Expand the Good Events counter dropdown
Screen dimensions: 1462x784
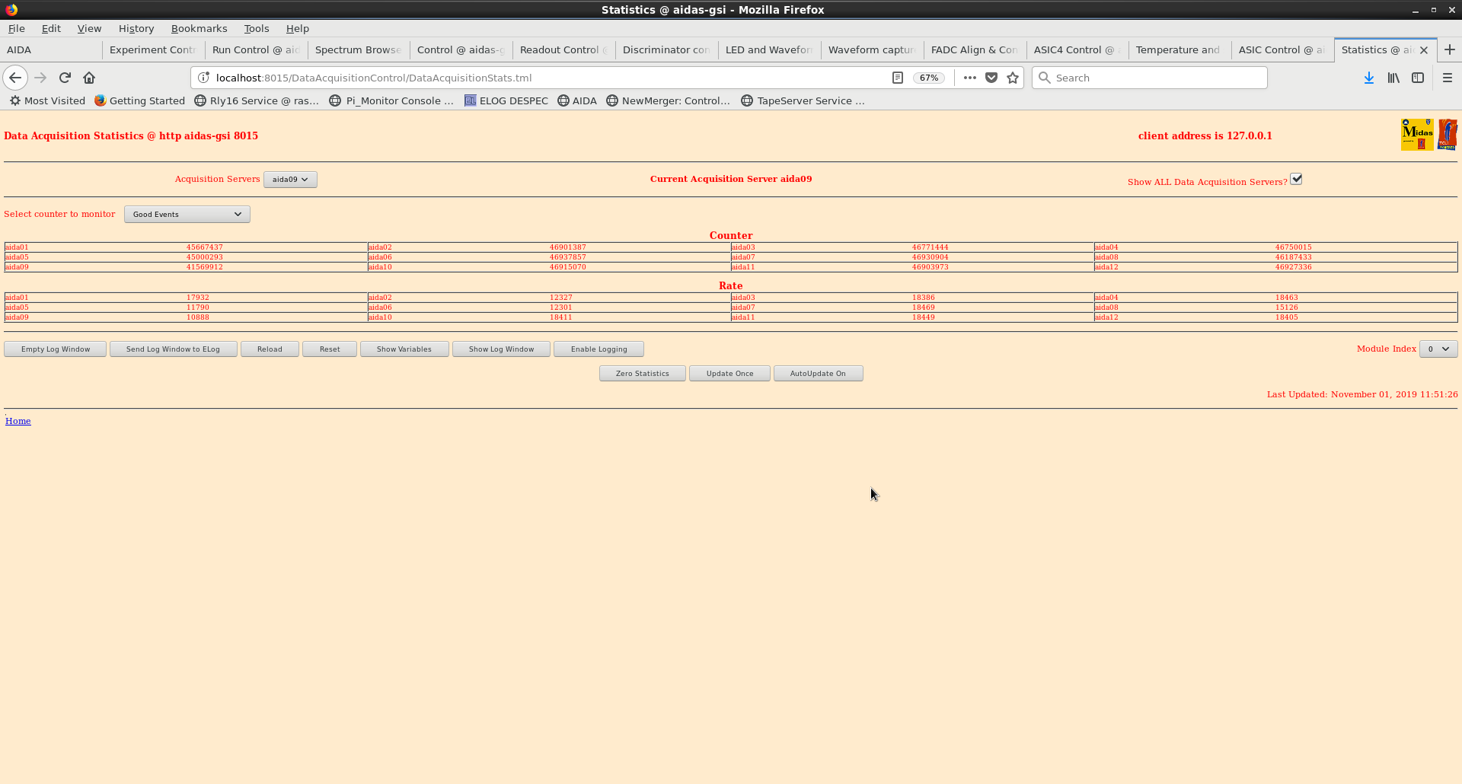coord(187,215)
